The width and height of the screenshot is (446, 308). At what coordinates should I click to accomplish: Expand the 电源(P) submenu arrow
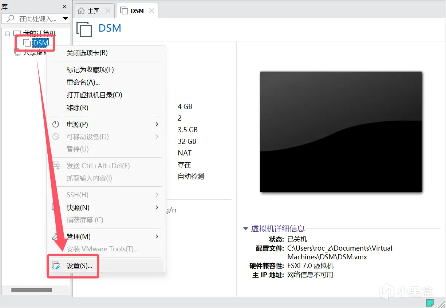tap(157, 124)
